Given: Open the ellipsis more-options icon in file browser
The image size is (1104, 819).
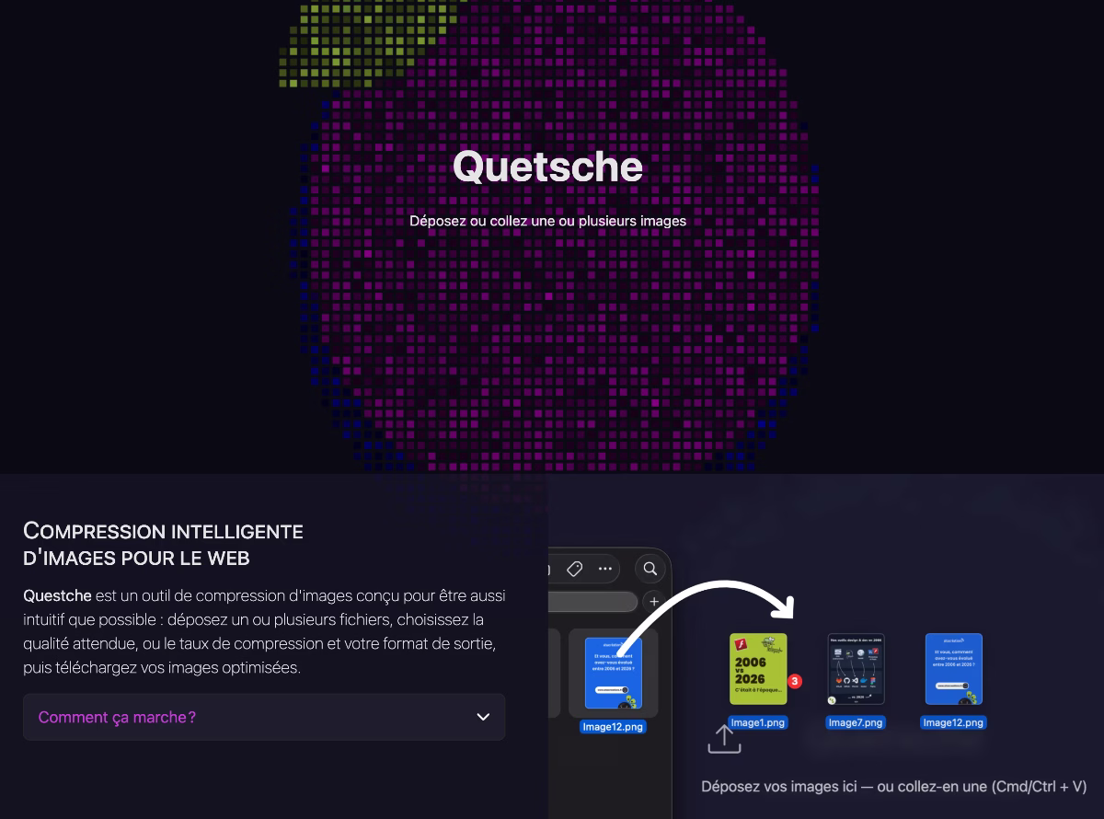Looking at the screenshot, I should (x=605, y=569).
